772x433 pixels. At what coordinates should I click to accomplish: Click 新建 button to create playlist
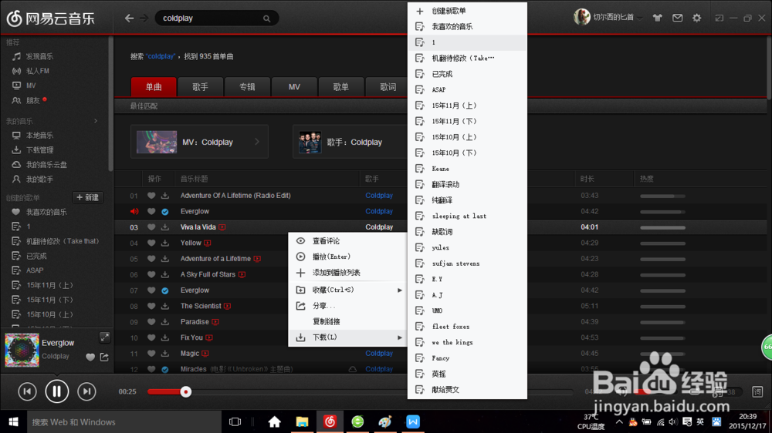(x=88, y=197)
